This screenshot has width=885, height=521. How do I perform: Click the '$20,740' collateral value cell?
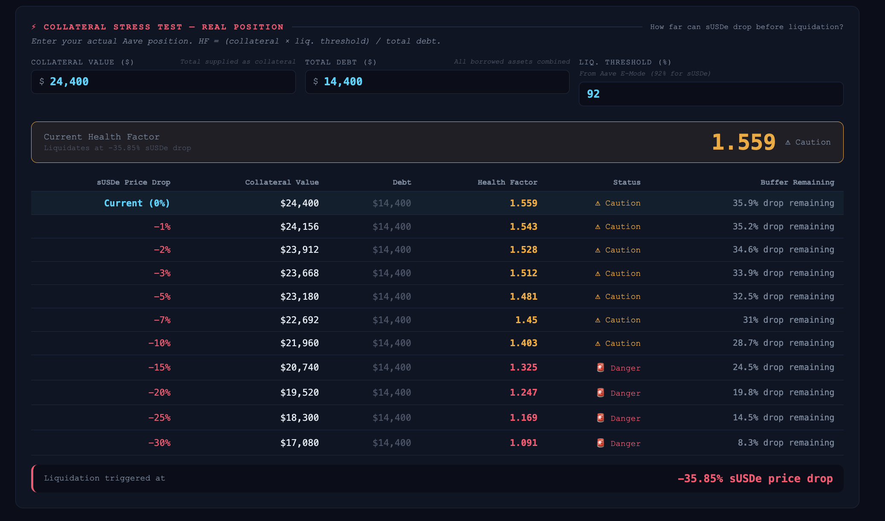pos(299,368)
